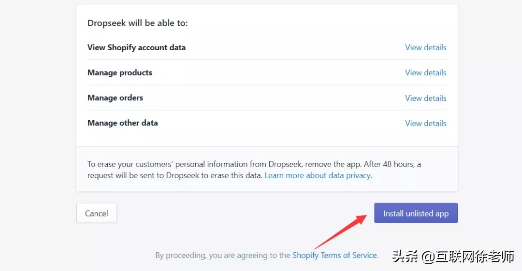Select the View Shopify account data label
The width and height of the screenshot is (522, 271).
coord(136,47)
